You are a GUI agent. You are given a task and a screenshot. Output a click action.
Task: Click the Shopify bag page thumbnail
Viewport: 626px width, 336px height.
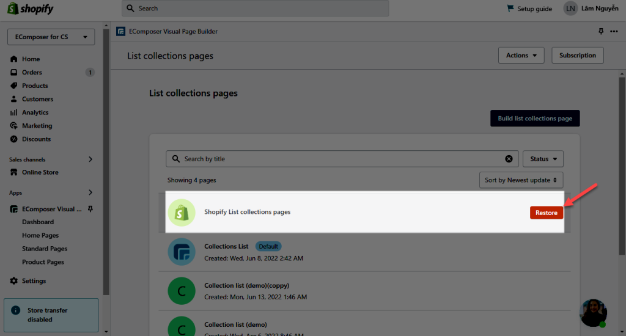[182, 213]
